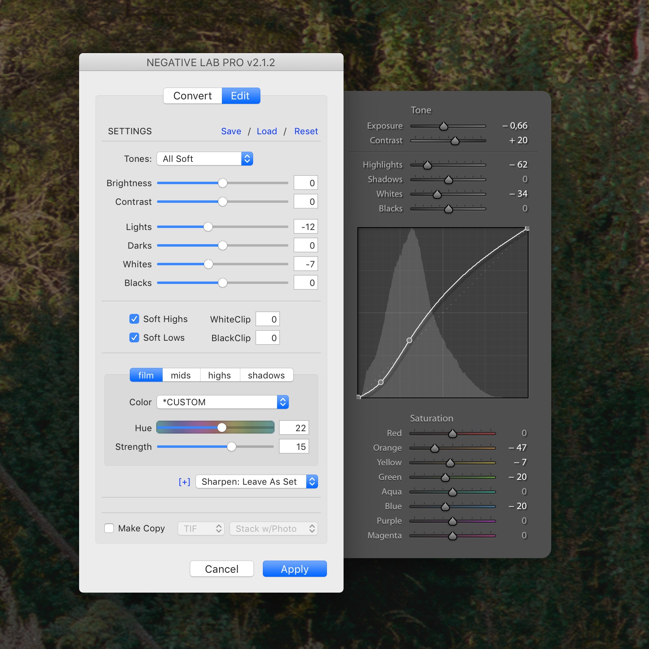Click the Strength value field showing 15

tap(294, 447)
